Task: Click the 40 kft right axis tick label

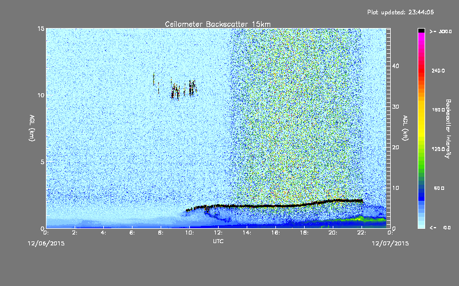Action: (396, 66)
